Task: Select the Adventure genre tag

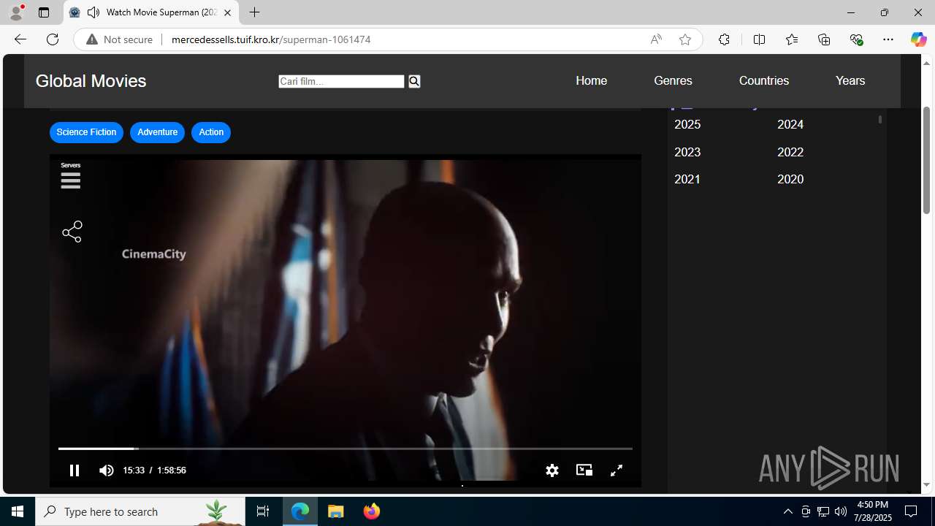Action: click(157, 132)
